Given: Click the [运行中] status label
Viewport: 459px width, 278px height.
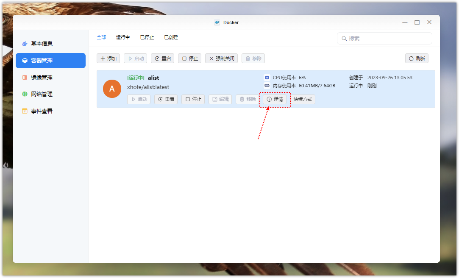Looking at the screenshot, I should coord(136,78).
